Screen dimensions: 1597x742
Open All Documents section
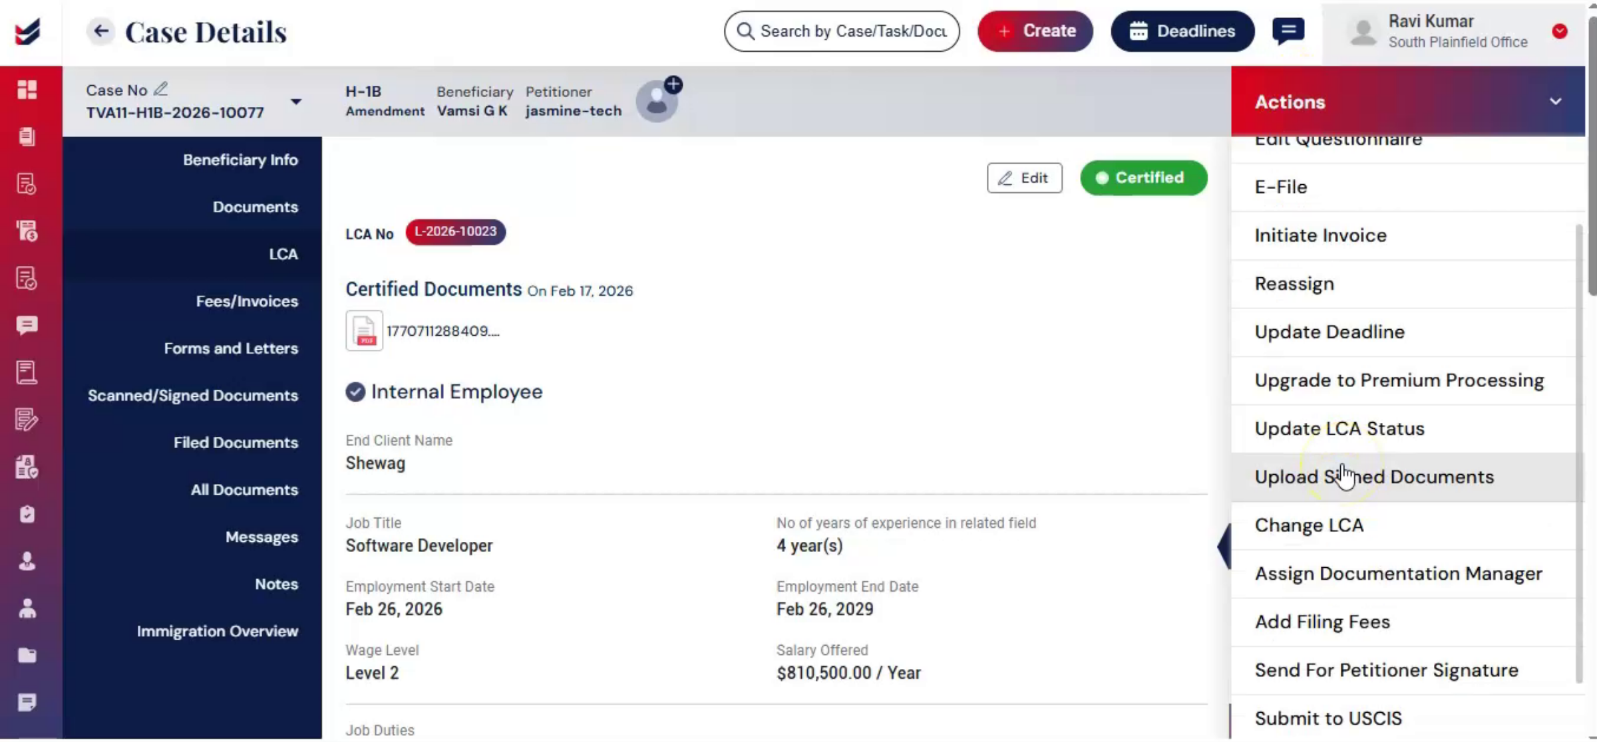[x=244, y=490]
